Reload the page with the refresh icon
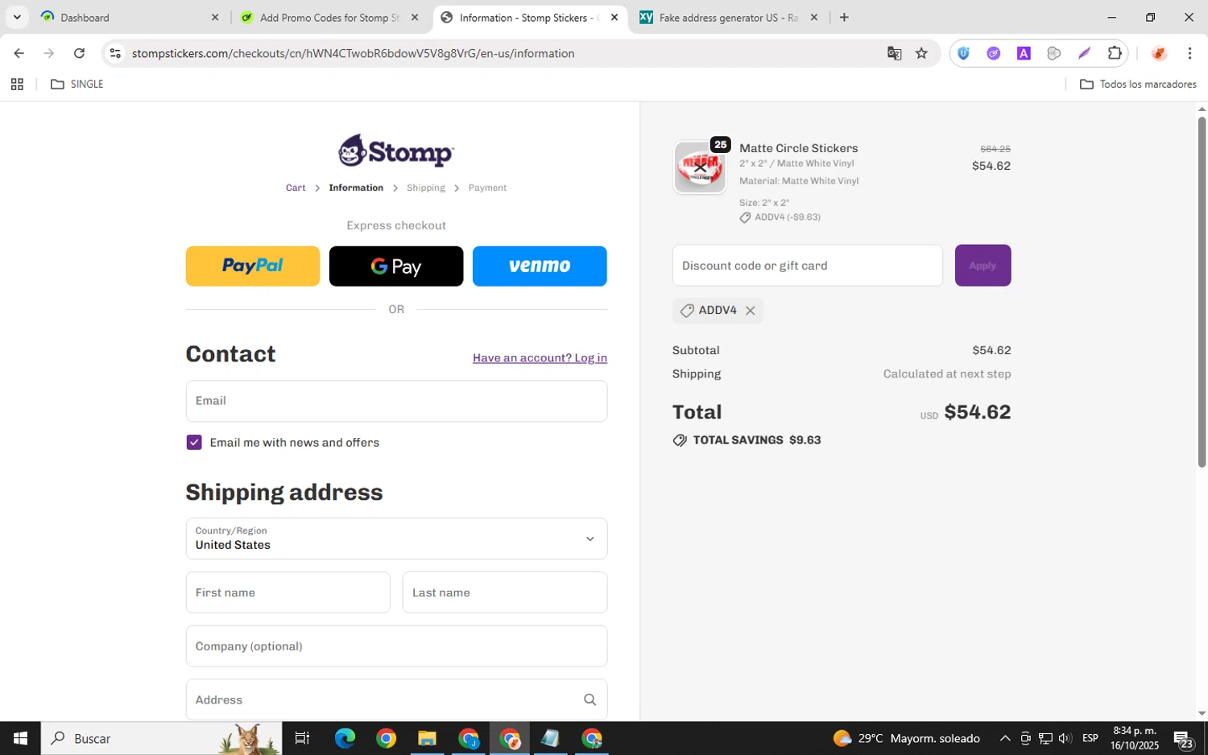The image size is (1208, 755). point(79,53)
